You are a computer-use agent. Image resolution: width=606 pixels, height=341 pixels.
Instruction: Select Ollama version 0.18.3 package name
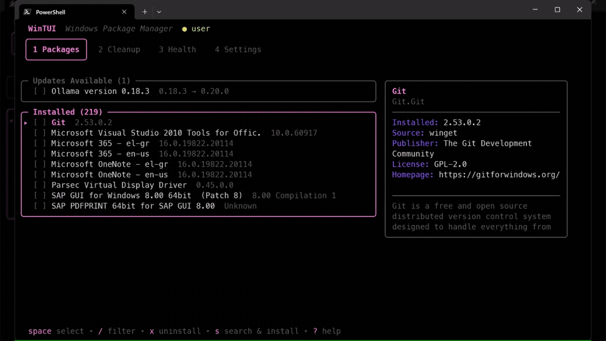click(x=100, y=91)
